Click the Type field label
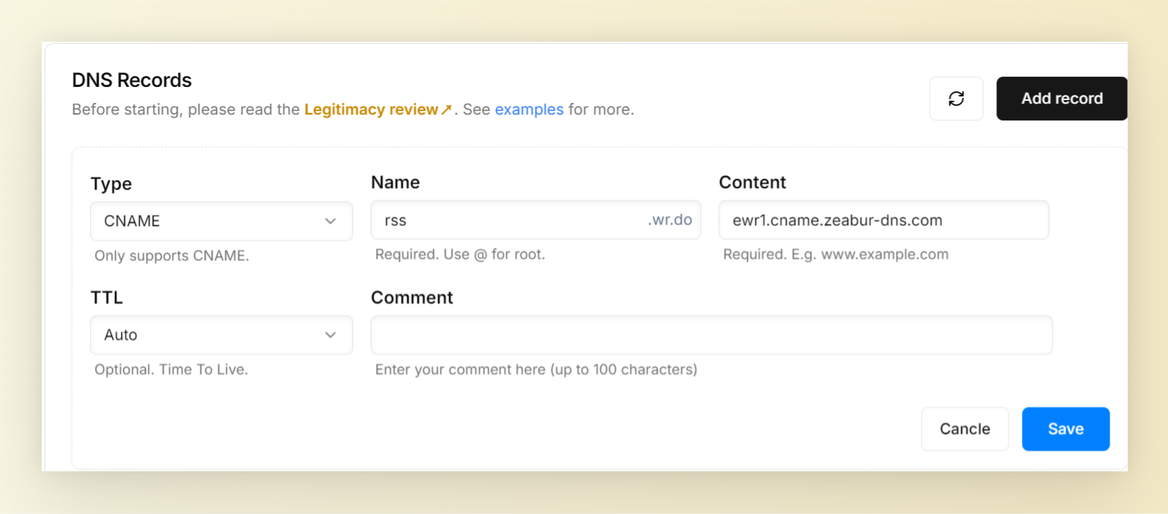Viewport: 1168px width, 514px height. [x=111, y=184]
